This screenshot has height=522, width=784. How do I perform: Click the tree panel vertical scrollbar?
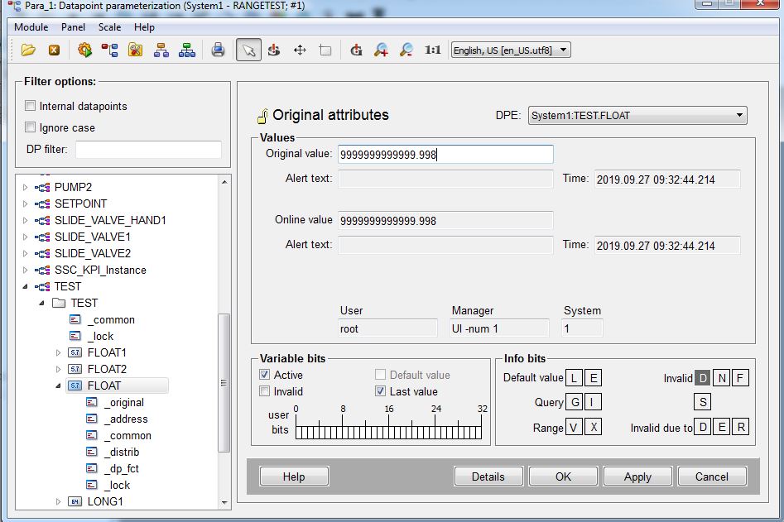pyautogui.click(x=224, y=382)
